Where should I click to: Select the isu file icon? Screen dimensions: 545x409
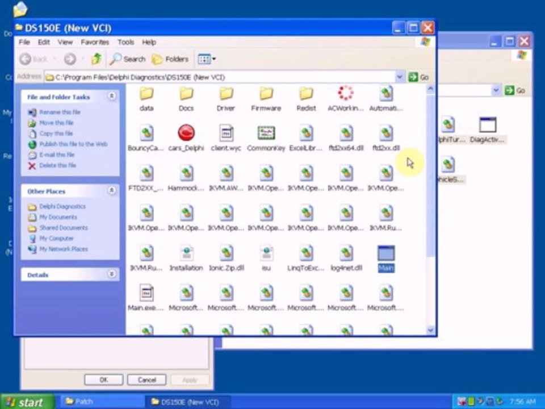[266, 258]
